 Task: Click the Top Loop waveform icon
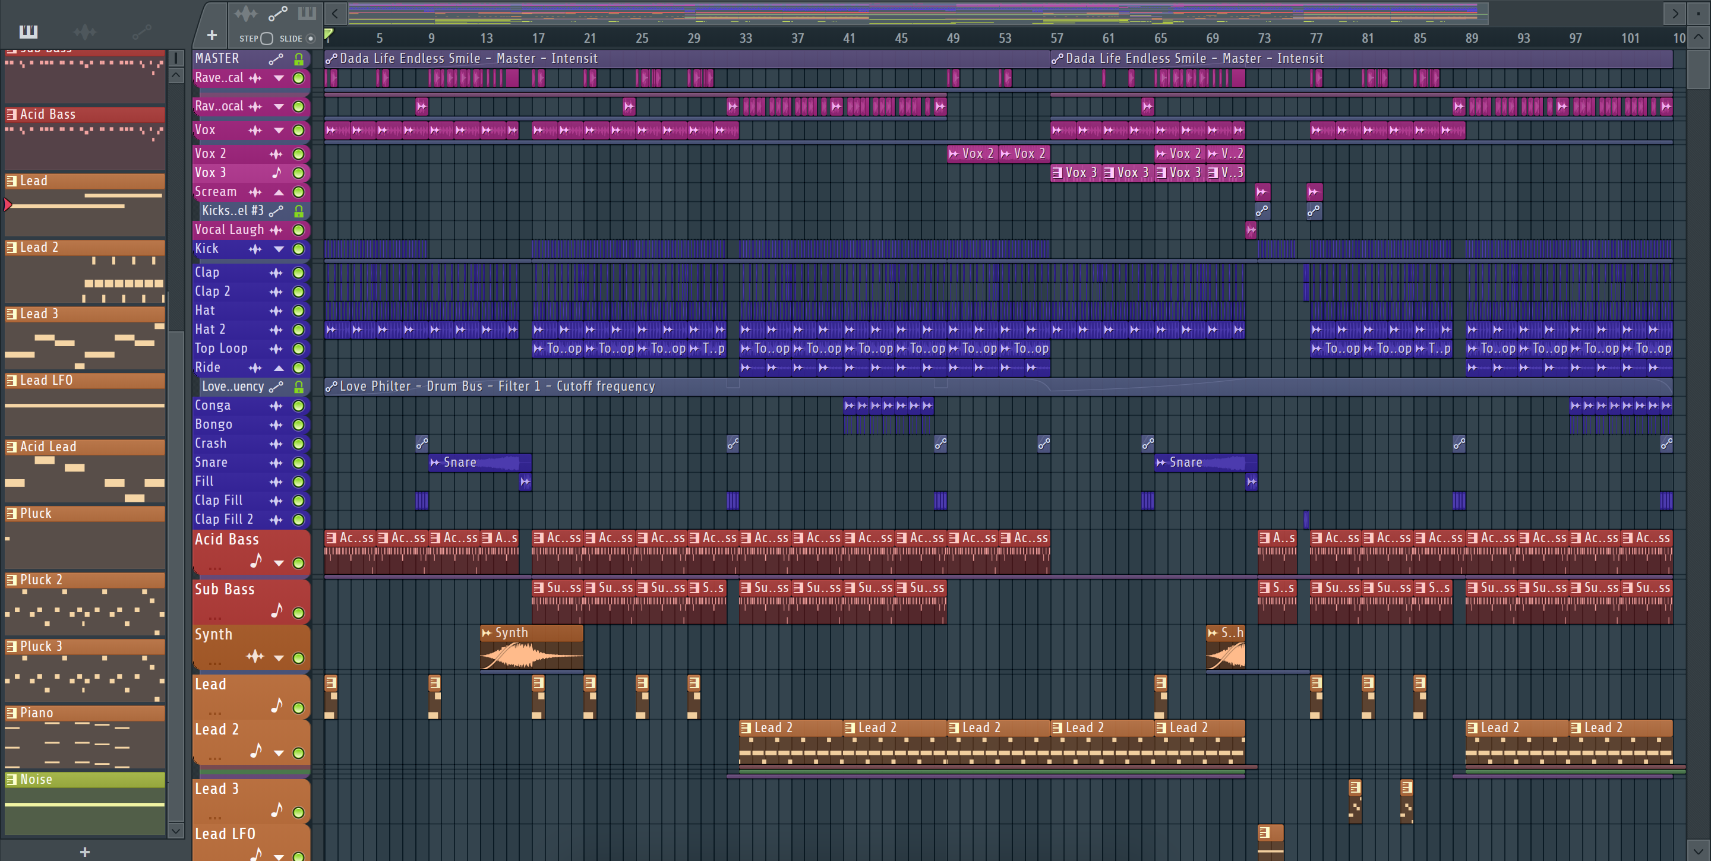tap(276, 349)
